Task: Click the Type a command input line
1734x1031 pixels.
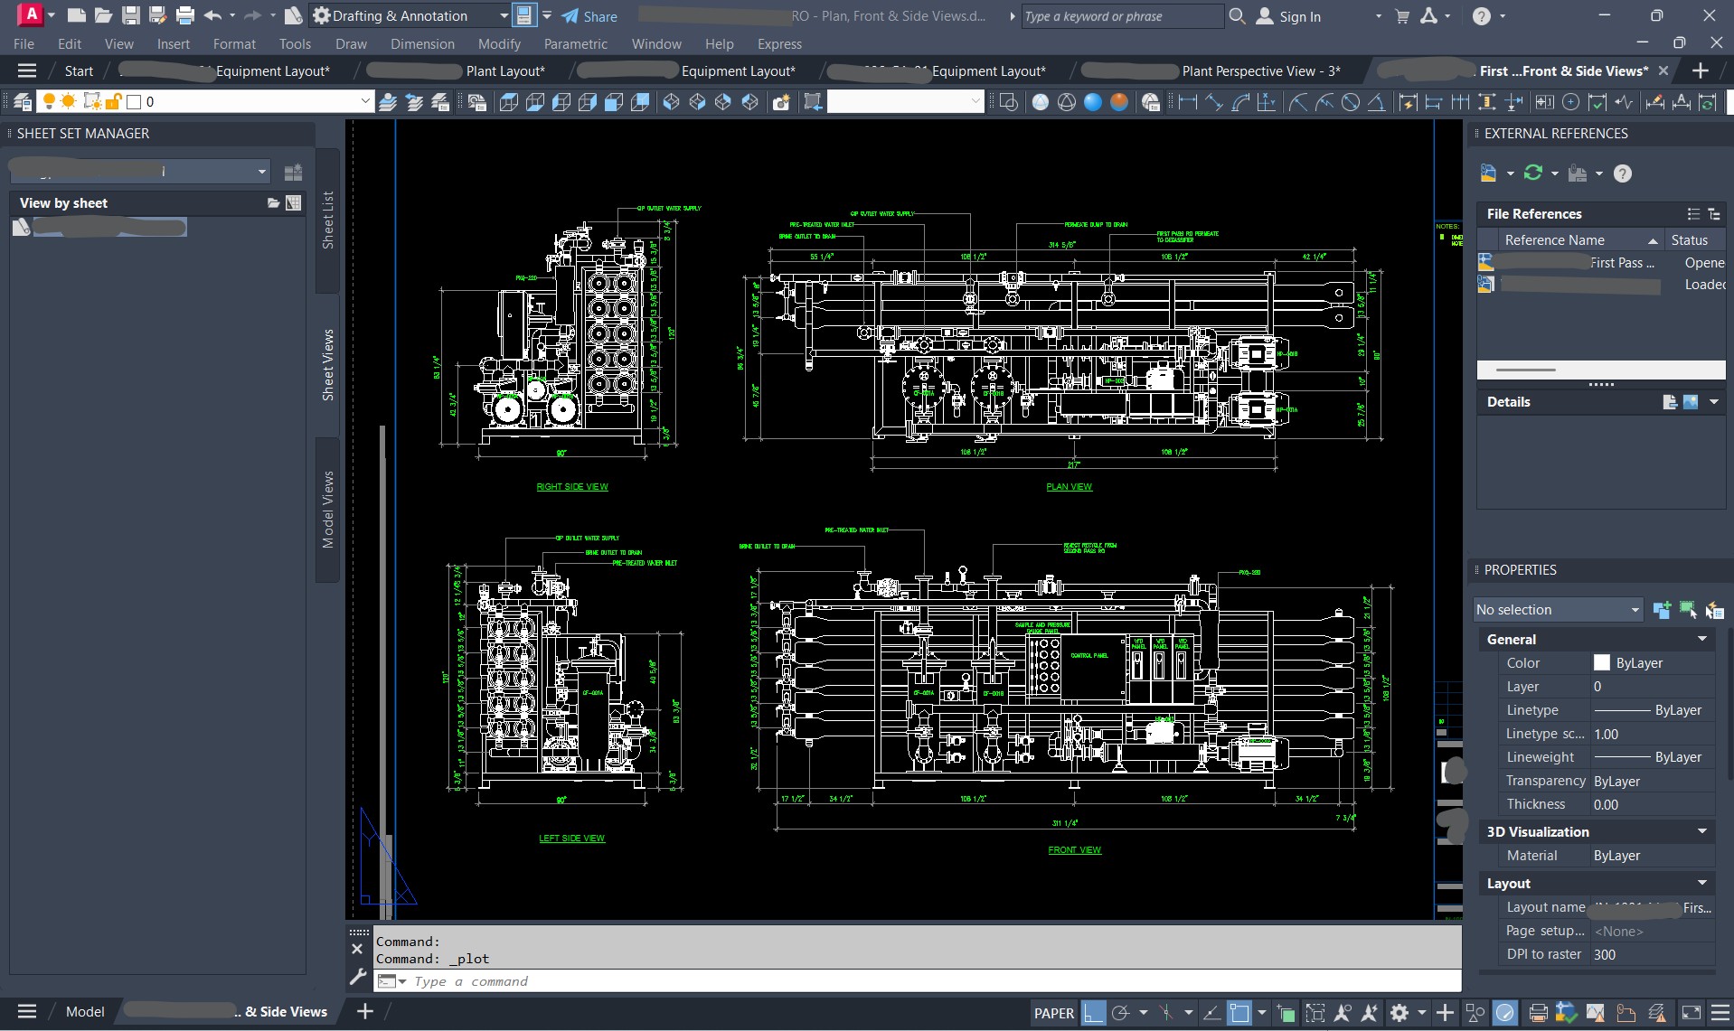Action: (919, 981)
